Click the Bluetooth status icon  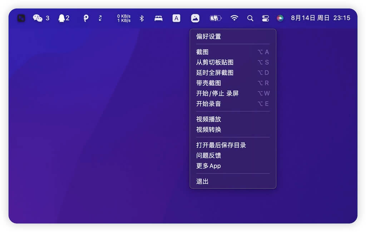coord(142,18)
